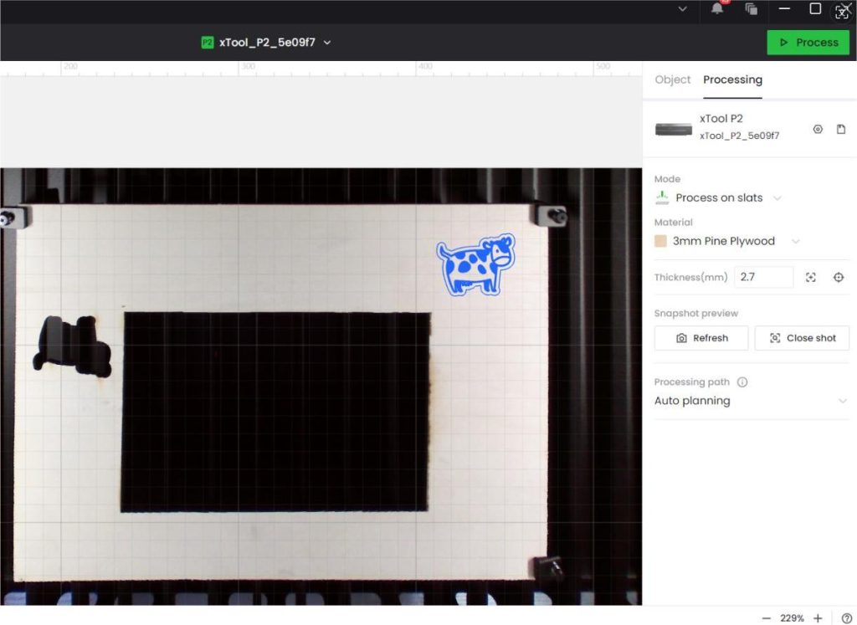Click the device settings icon beside xTool P2

tap(818, 129)
